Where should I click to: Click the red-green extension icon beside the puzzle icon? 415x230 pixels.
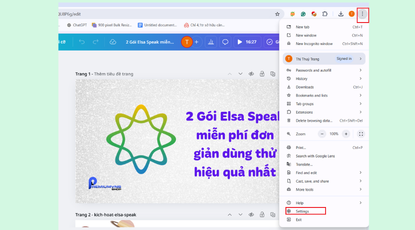pyautogui.click(x=314, y=14)
